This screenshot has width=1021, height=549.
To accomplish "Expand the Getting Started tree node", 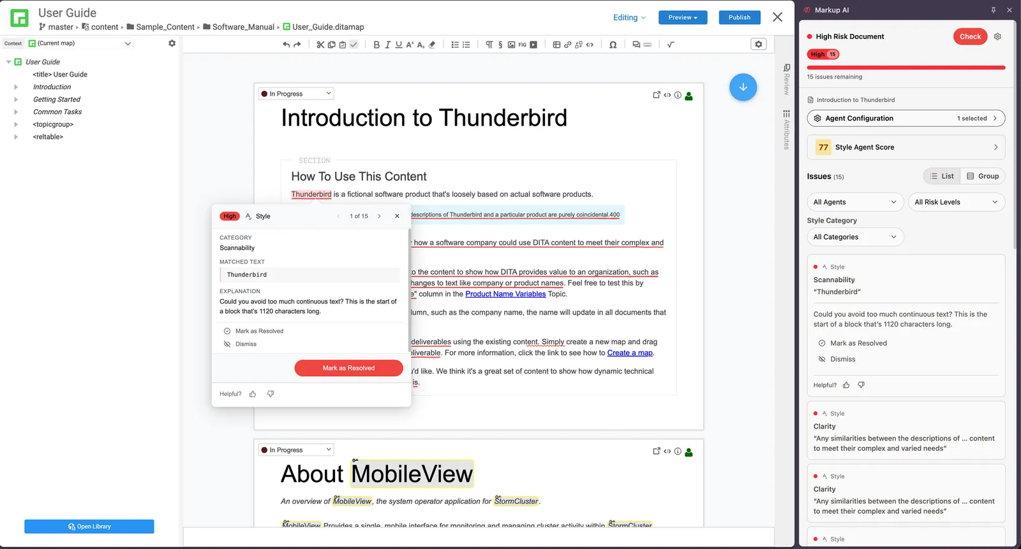I will (16, 99).
